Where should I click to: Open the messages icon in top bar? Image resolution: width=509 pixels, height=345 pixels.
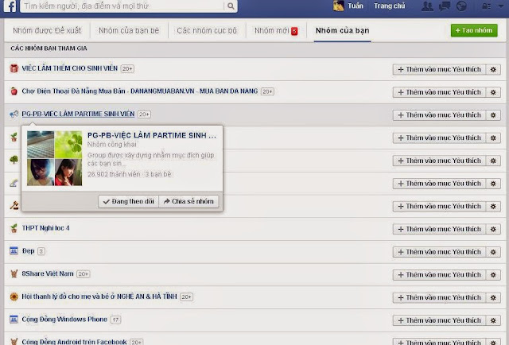point(444,6)
